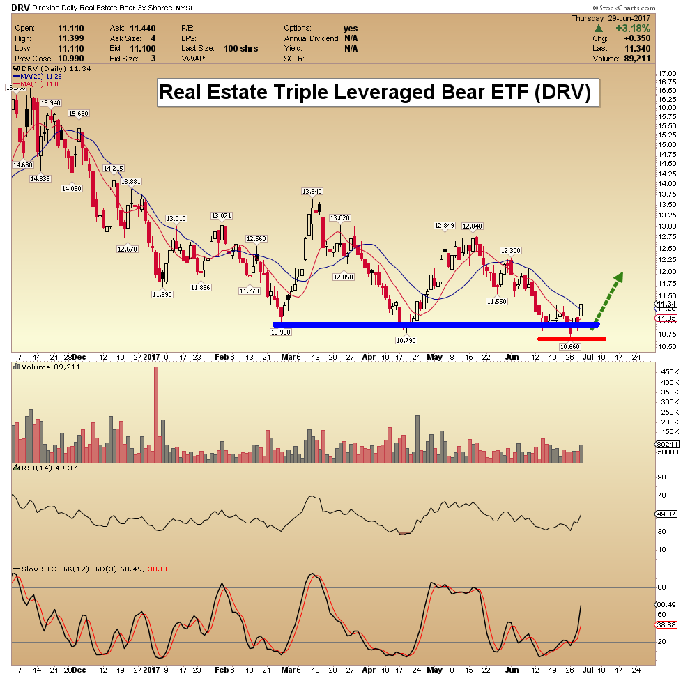Click the 49.37 RSI value tag on the axis
Viewport: 690px width, 676px height.
coord(666,514)
